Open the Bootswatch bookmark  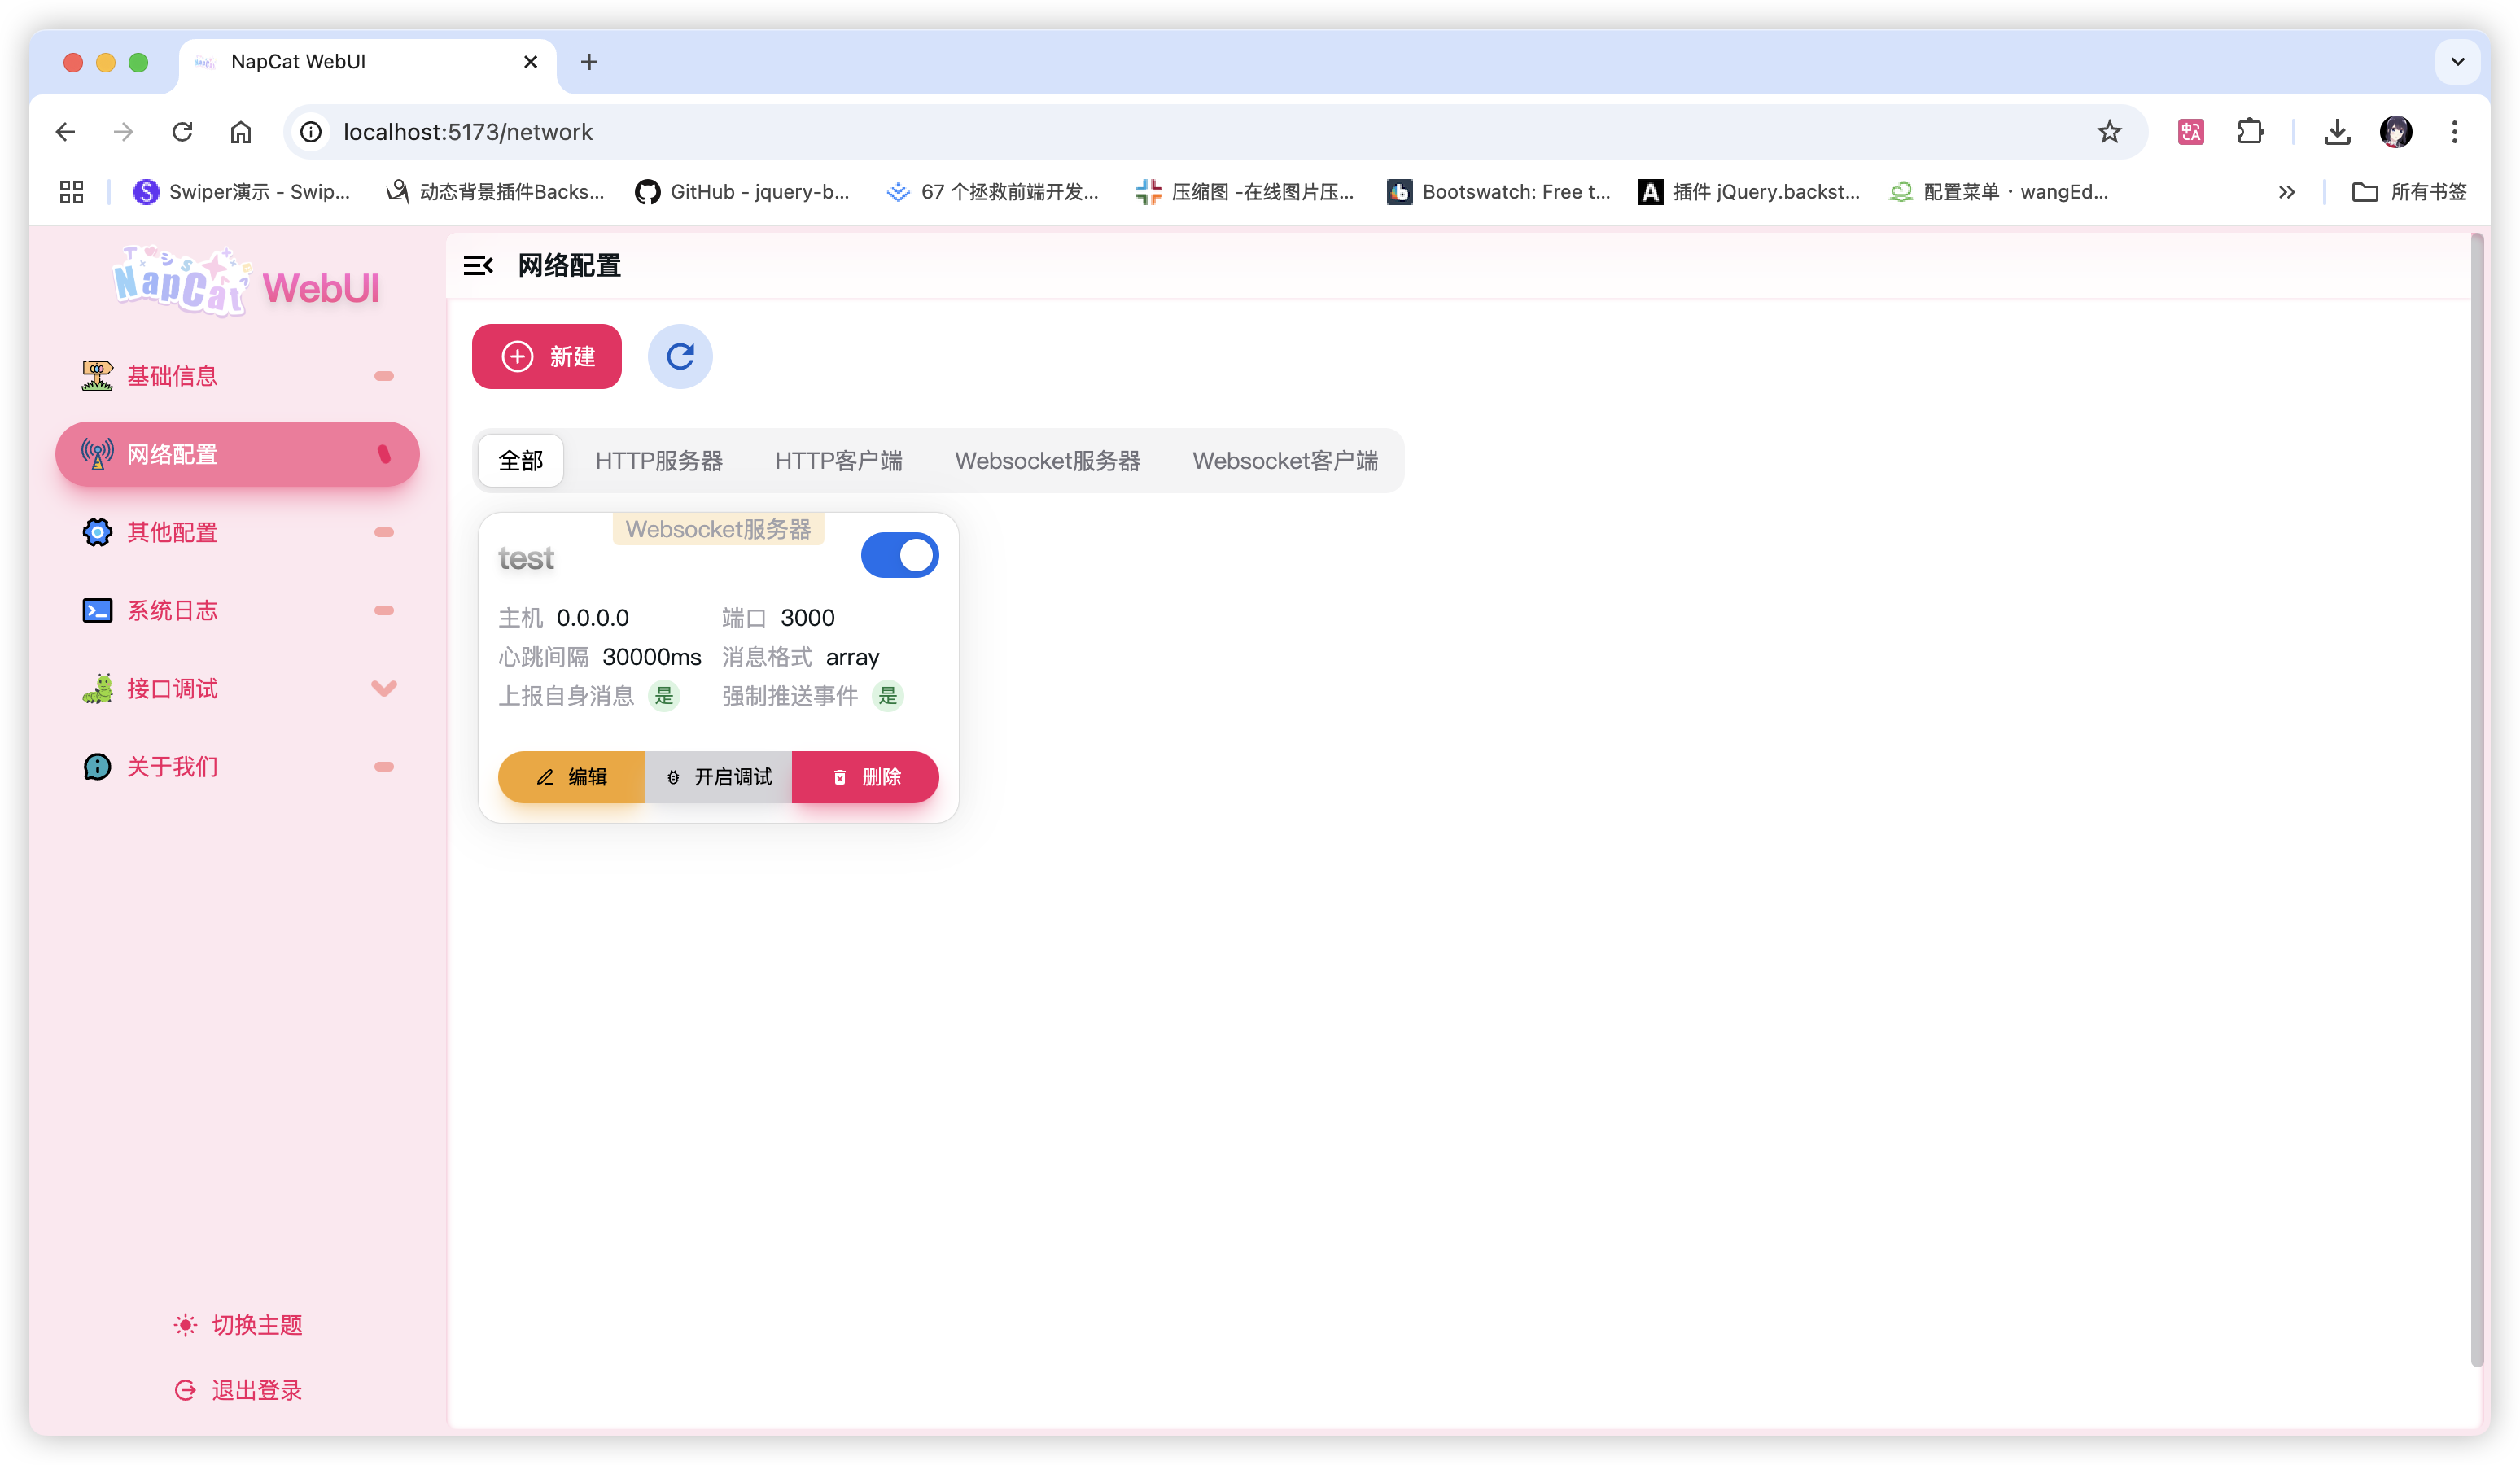click(1499, 192)
